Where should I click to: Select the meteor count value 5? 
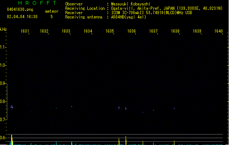pyautogui.click(x=52, y=17)
